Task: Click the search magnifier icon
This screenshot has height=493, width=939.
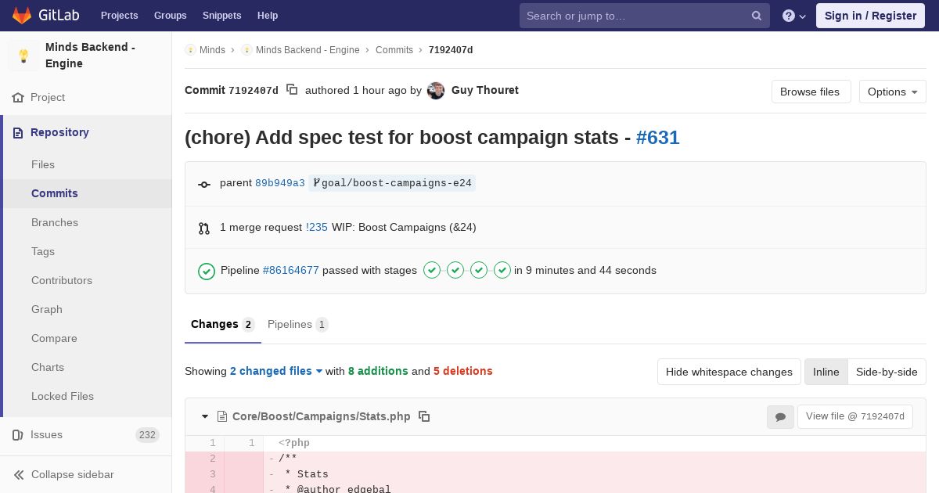Action: (x=757, y=16)
